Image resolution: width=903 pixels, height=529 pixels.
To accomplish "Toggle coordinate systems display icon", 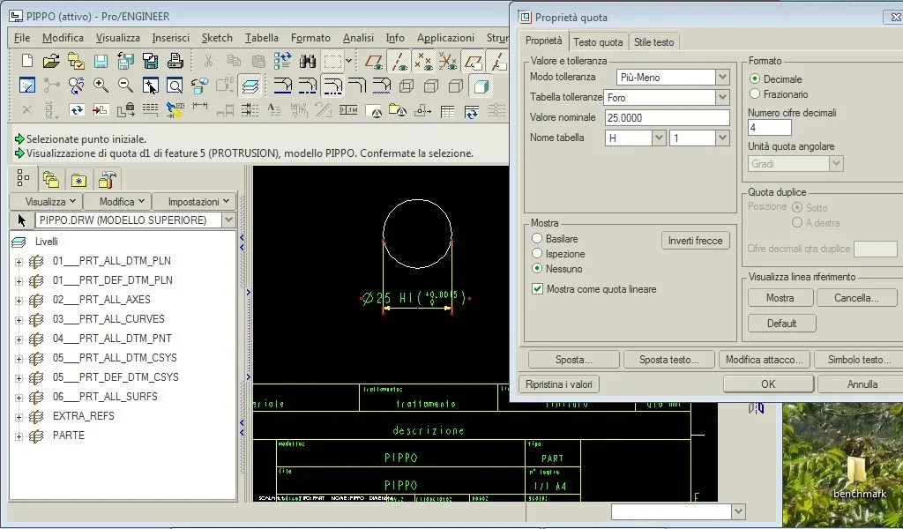I will point(447,61).
